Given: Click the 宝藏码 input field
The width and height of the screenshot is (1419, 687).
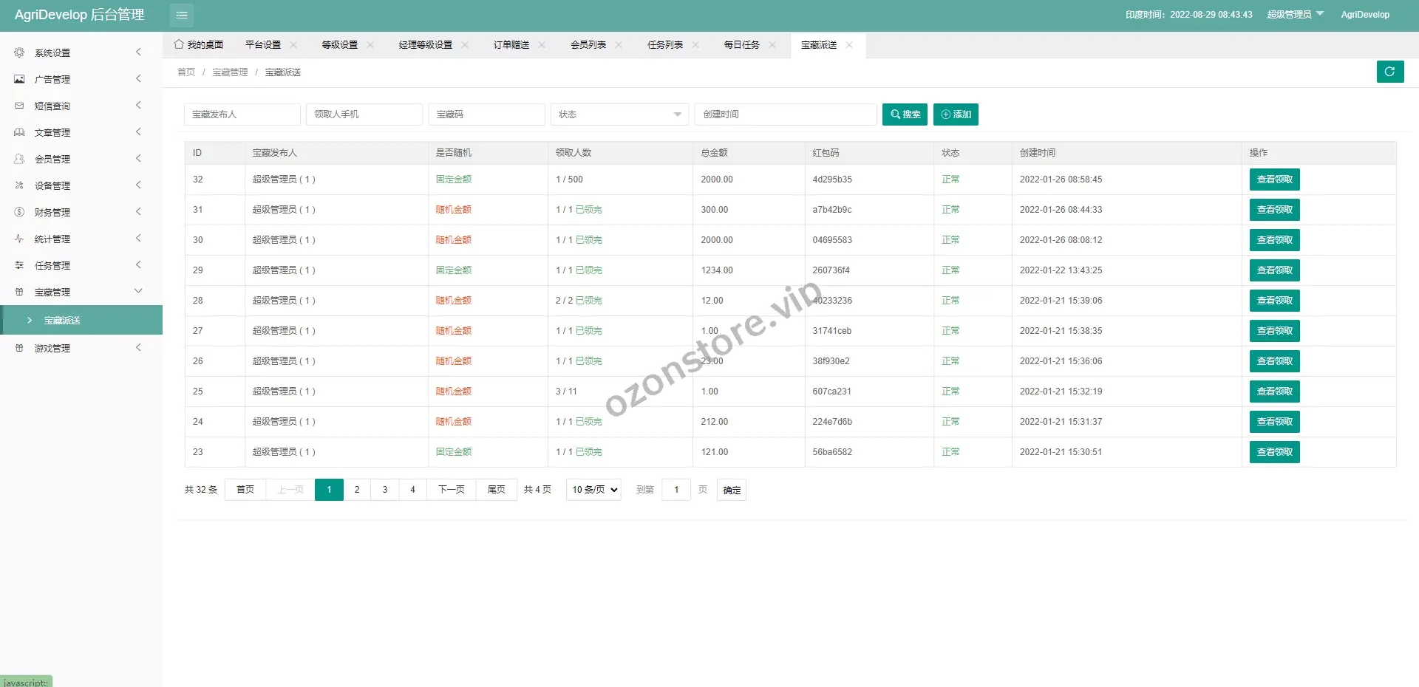Looking at the screenshot, I should (x=486, y=115).
